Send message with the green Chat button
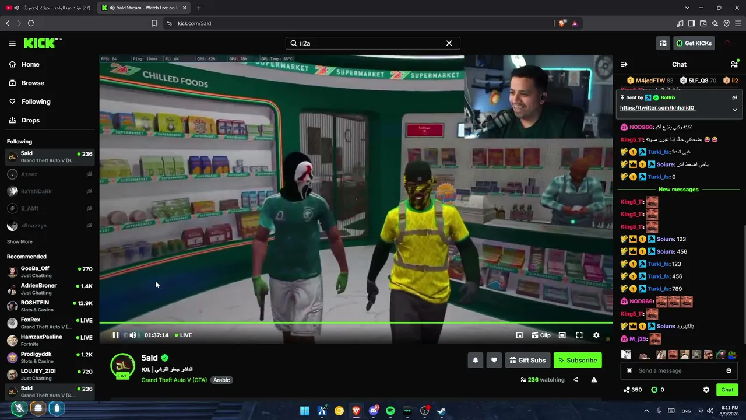 pyautogui.click(x=727, y=390)
